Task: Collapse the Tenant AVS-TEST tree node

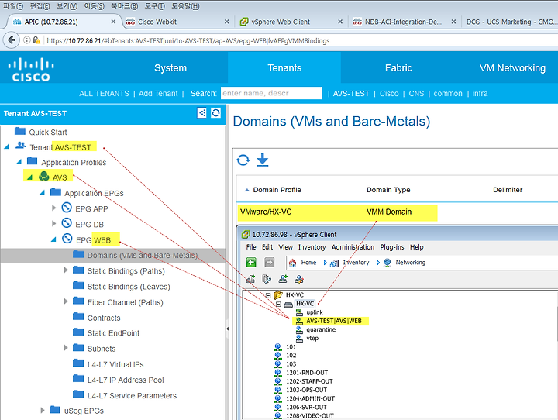Action: click(7, 146)
